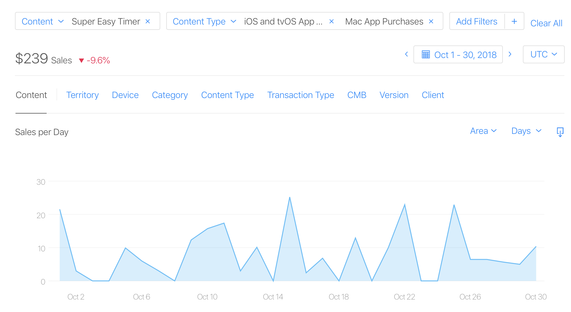The height and width of the screenshot is (312, 571).
Task: Open the Content filter dropdown
Action: pos(42,21)
